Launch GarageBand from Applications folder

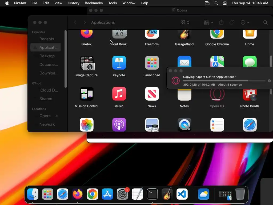click(x=184, y=34)
